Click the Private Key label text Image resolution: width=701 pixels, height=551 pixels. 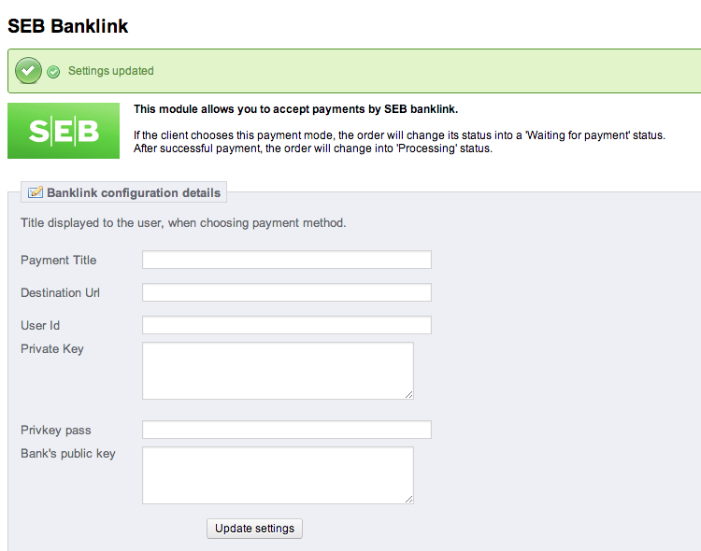(52, 349)
